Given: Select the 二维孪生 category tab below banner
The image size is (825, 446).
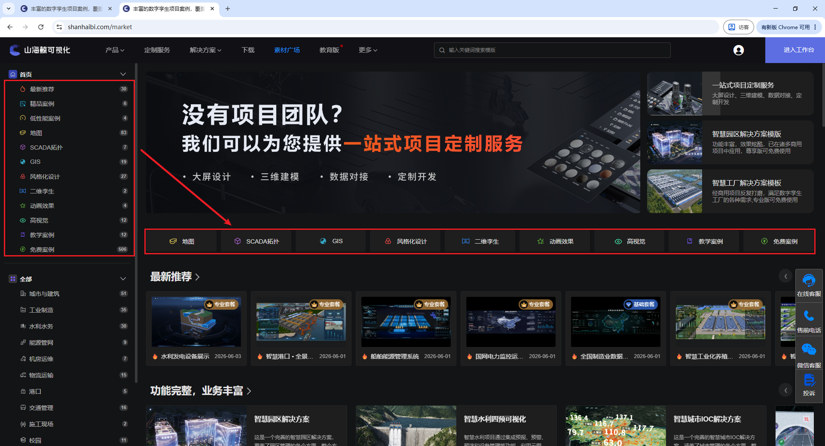Looking at the screenshot, I should (x=480, y=241).
